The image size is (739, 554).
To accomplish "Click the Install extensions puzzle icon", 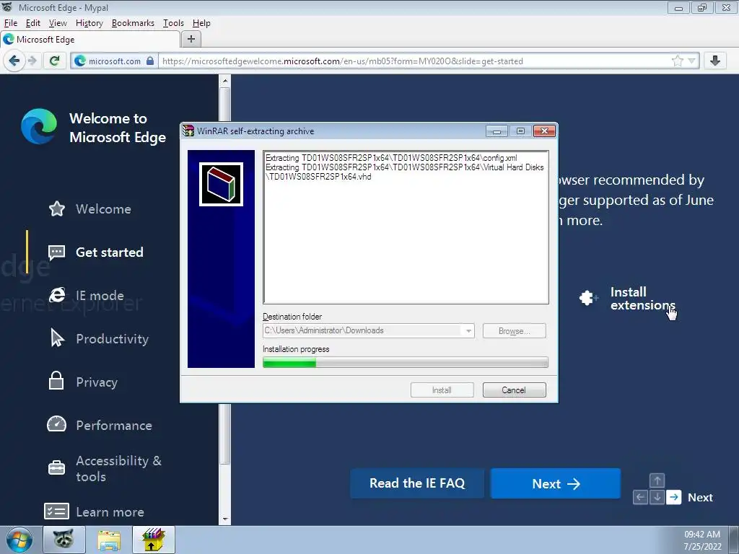I will [x=589, y=298].
